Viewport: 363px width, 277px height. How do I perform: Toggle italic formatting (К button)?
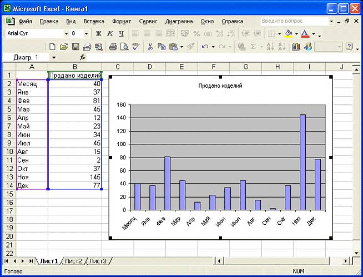(x=110, y=34)
